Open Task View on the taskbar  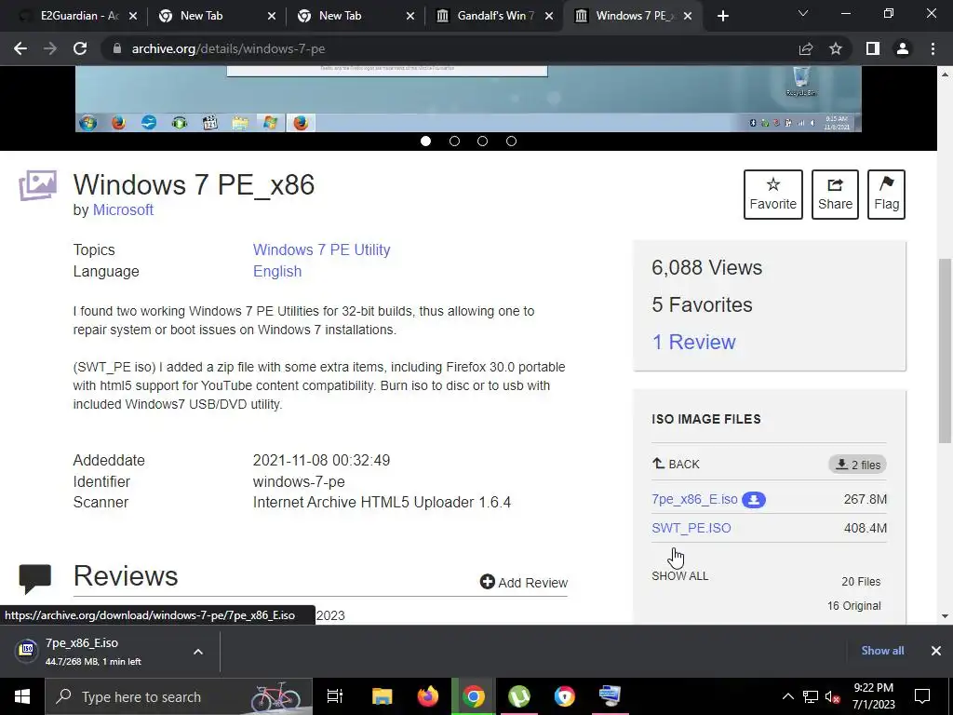point(335,696)
